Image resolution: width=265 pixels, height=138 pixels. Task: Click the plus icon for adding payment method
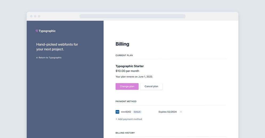[x=116, y=119]
